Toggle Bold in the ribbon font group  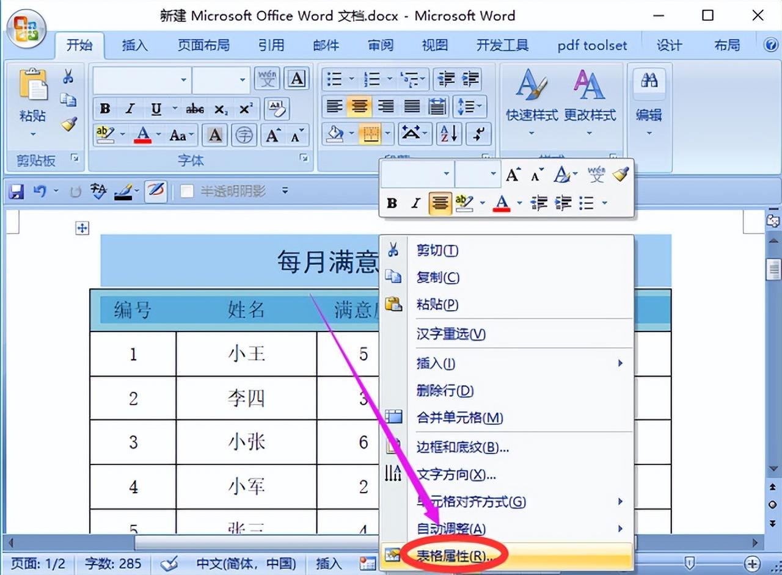pos(105,109)
